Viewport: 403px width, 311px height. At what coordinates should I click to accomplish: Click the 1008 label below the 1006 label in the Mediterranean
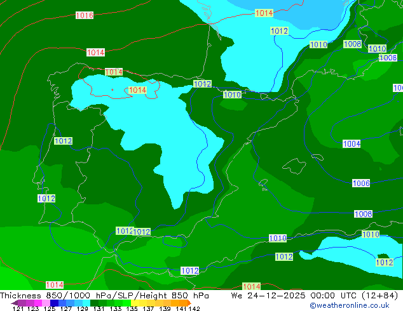[x=363, y=214]
